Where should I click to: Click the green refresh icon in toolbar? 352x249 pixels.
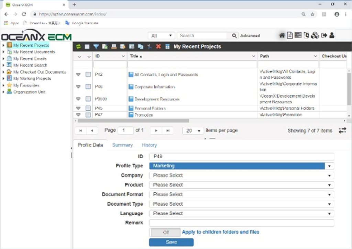(x=78, y=46)
